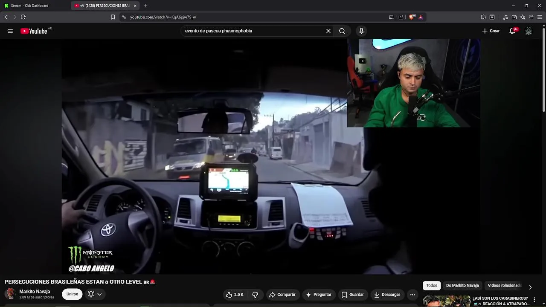Subscribe with the Unirse button
This screenshot has width=546, height=307.
pos(72,294)
